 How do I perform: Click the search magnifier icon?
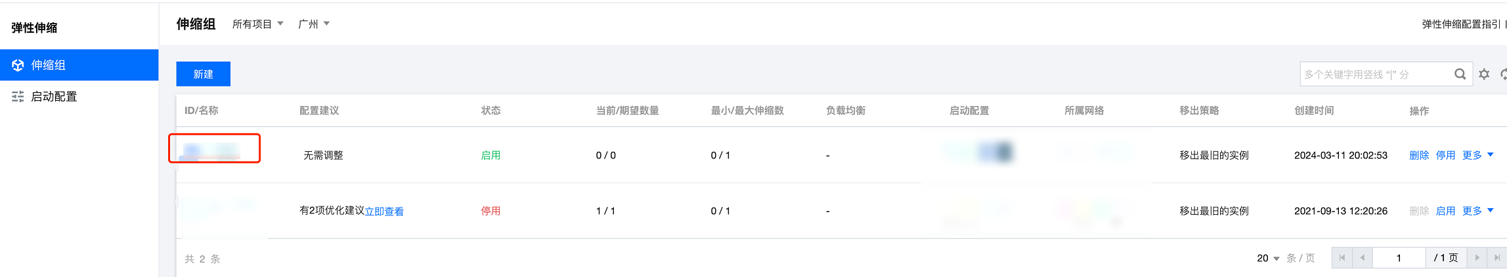point(1460,74)
